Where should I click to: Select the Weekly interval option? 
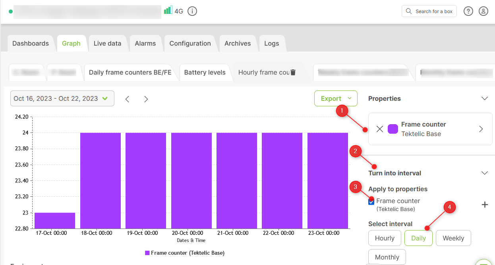pyautogui.click(x=453, y=238)
